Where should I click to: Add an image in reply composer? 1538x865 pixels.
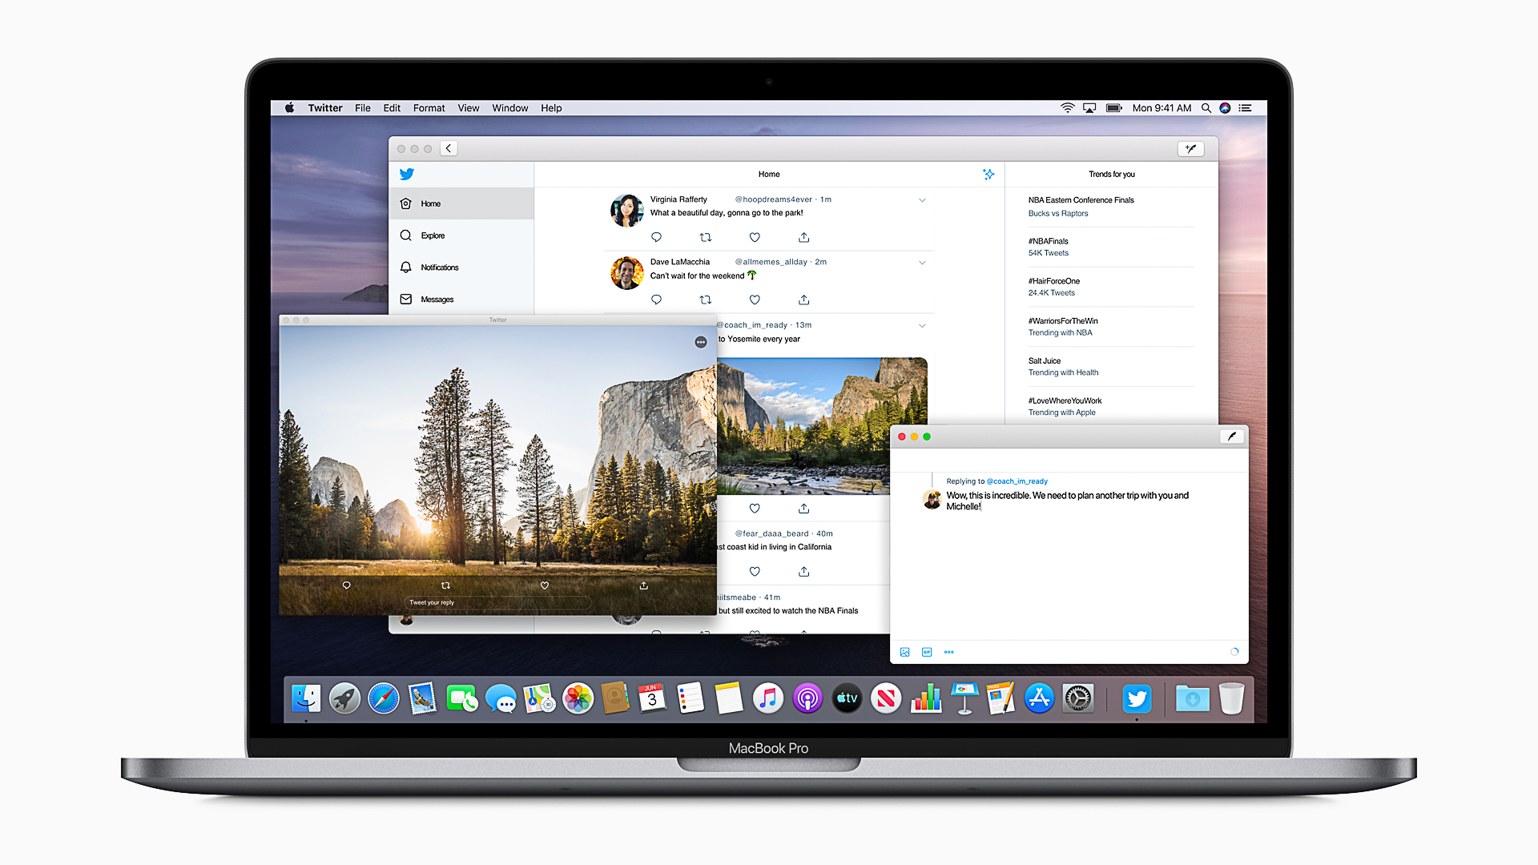904,652
